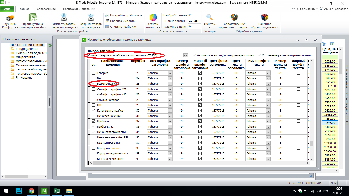Viewport: 349px width, 196px height.
Task: Click the volume icon in system tray
Action: [318, 191]
